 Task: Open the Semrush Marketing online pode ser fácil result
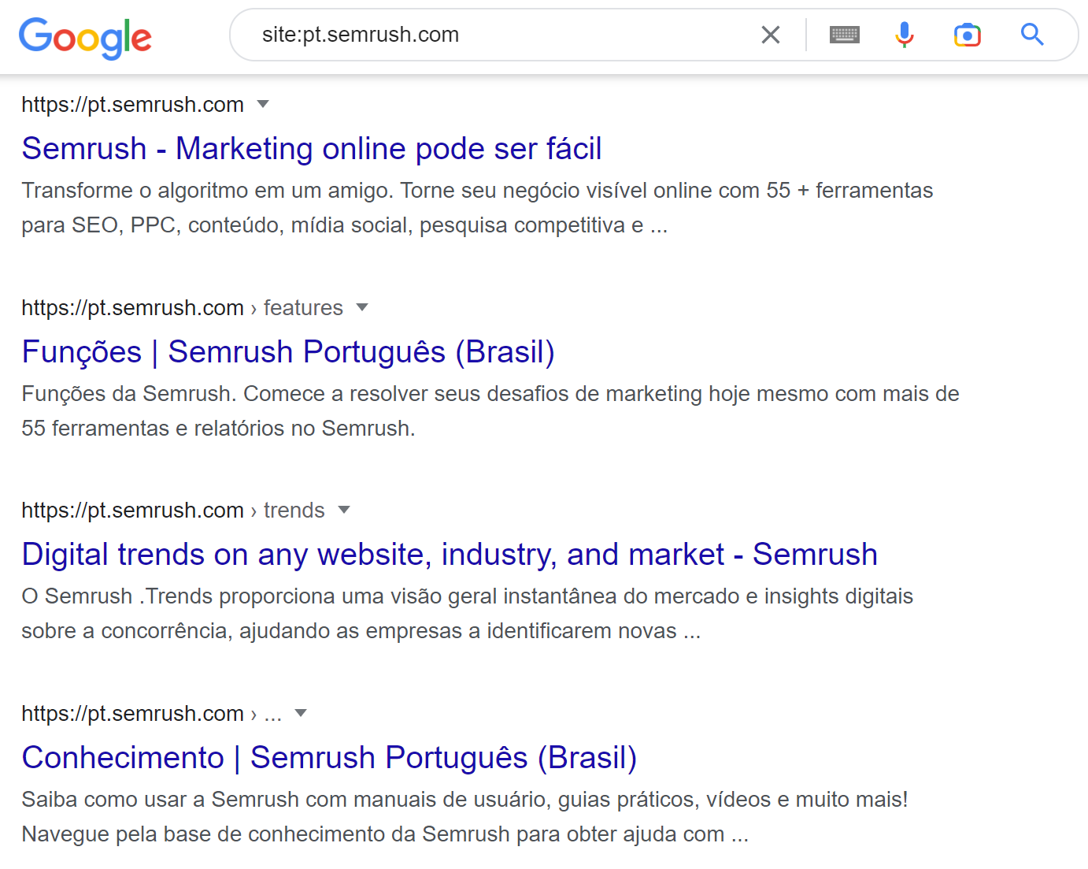point(312,148)
